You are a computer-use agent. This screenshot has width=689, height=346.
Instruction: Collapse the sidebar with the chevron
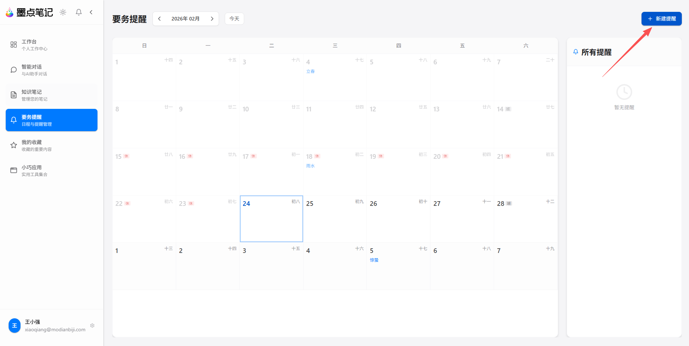coord(91,12)
